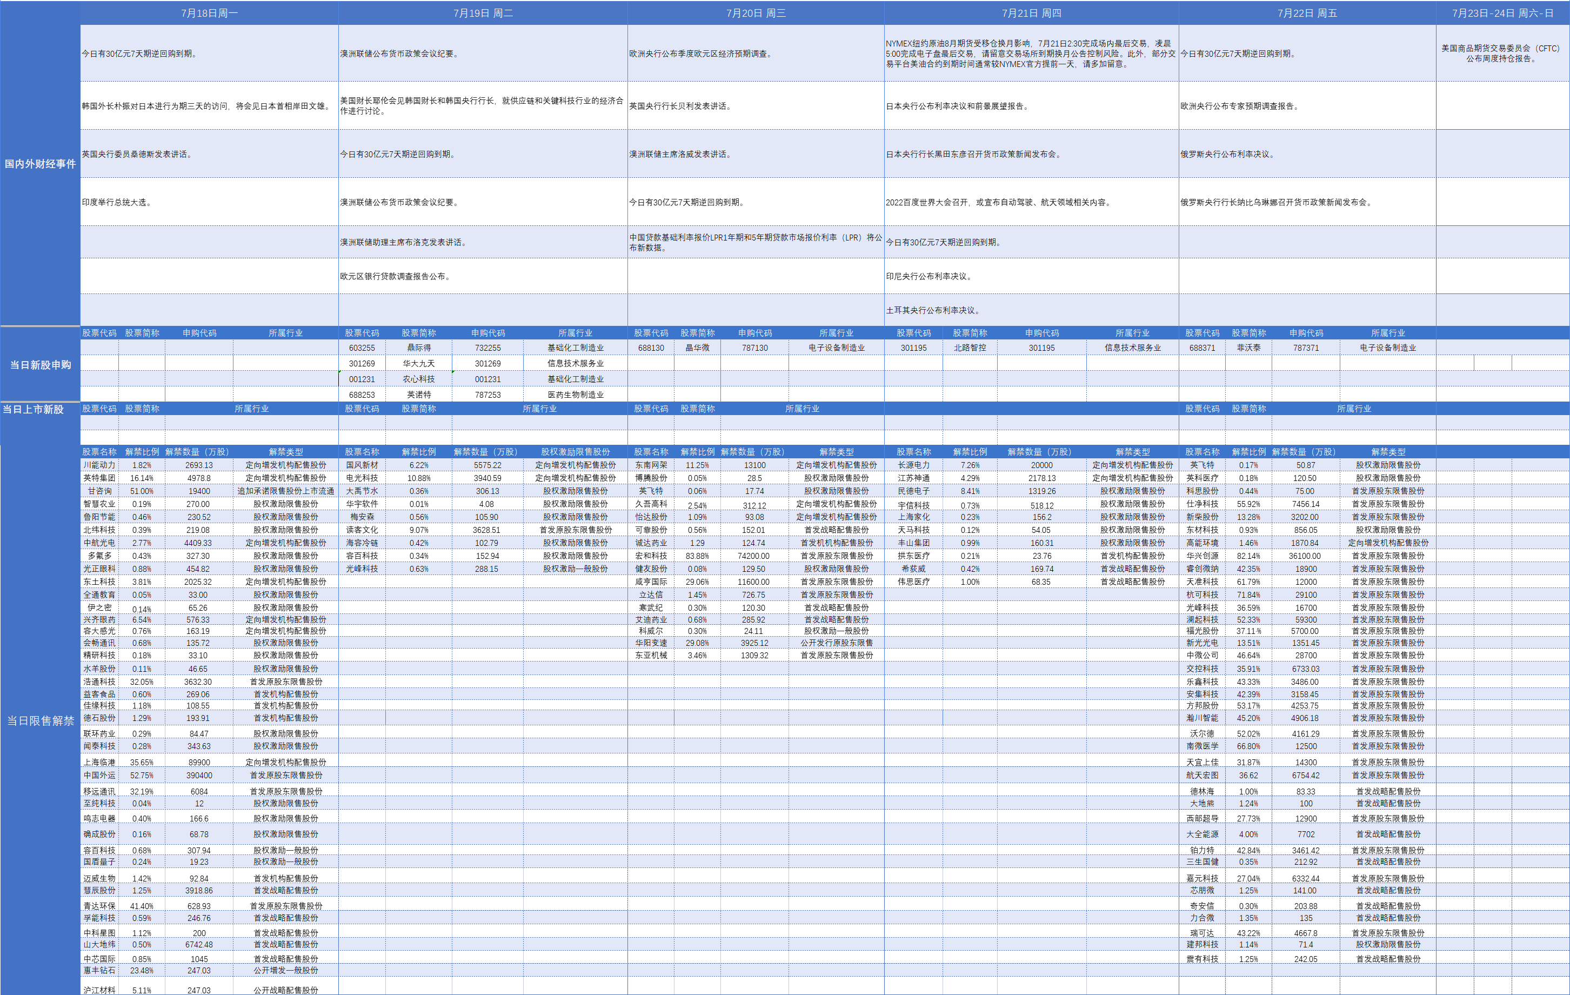Click the unlock quantity cell 74200.00
This screenshot has height=995, width=1570.
click(754, 556)
